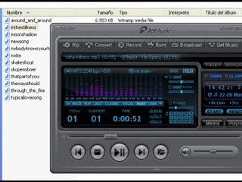The height and width of the screenshot is (182, 242).
Task: Click the Get Music icon
Action: click(x=223, y=45)
